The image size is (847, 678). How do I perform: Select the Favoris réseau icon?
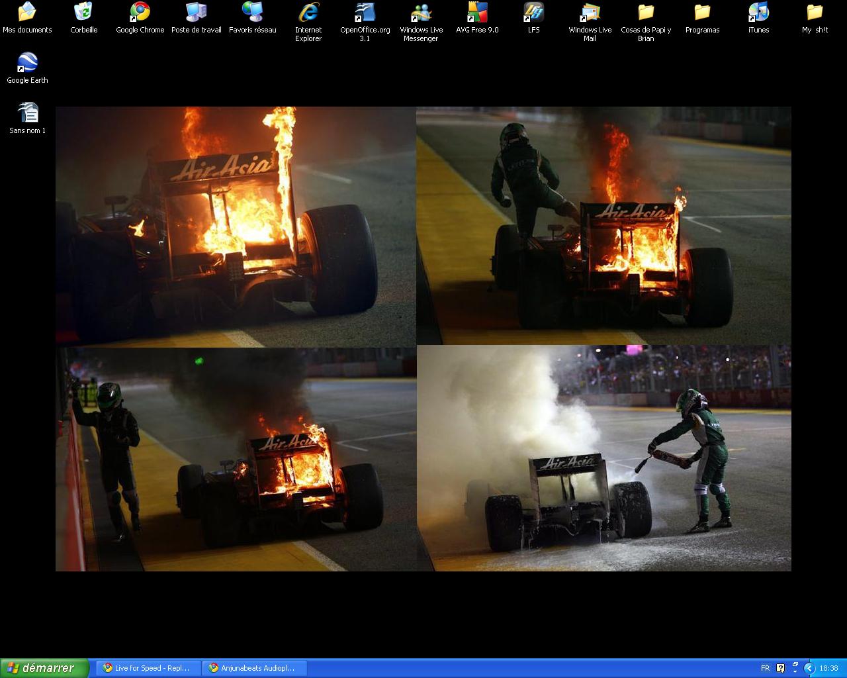pyautogui.click(x=253, y=18)
